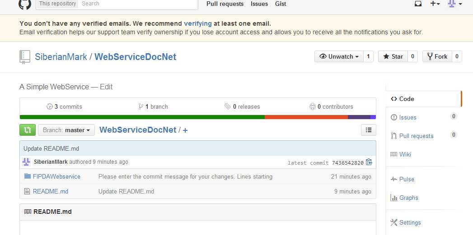Screen dimensions: 473x235
Task: Follow the 'verifying' email link
Action: tap(198, 23)
